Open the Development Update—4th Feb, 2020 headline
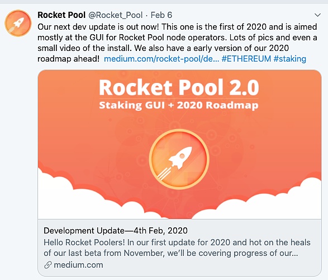The width and height of the screenshot is (328, 280). click(x=116, y=231)
